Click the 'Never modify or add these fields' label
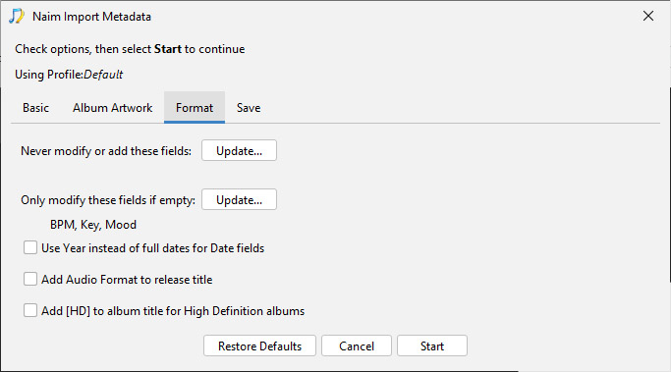Image resolution: width=671 pixels, height=372 pixels. [x=106, y=151]
